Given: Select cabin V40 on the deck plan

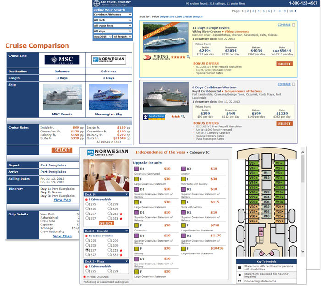Looking at the screenshot, I should 266,216.
